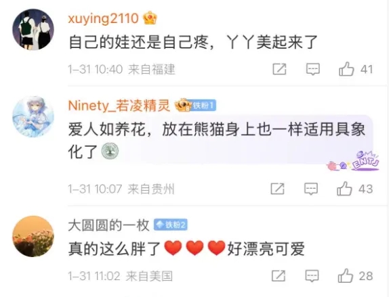Tap the crown VIP badge beside xuying2110
This screenshot has height=297, width=389.
pyautogui.click(x=150, y=18)
